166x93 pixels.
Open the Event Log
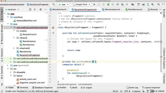pyautogui.click(x=132, y=88)
